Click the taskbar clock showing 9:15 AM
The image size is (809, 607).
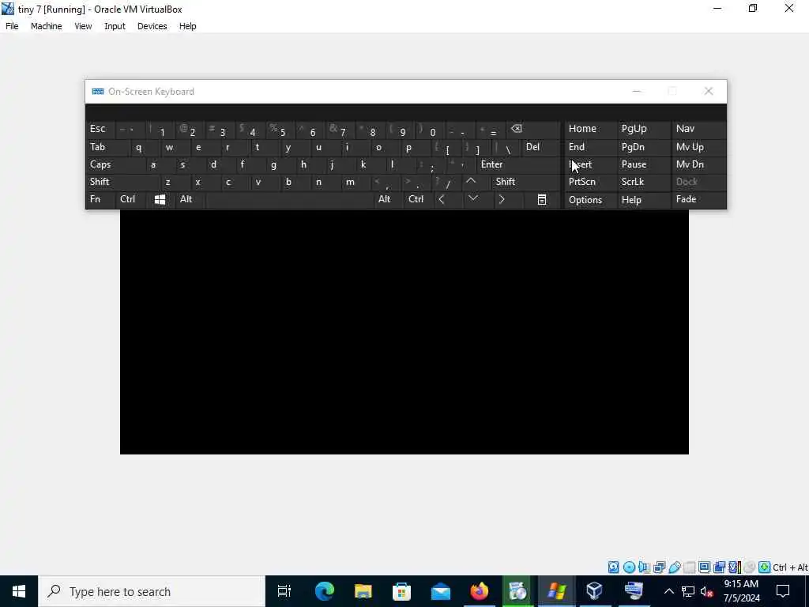pyautogui.click(x=741, y=591)
